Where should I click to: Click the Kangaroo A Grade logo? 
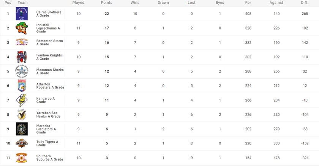click(21, 100)
